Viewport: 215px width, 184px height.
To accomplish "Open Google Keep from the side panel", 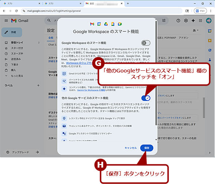I will coord(210,40).
